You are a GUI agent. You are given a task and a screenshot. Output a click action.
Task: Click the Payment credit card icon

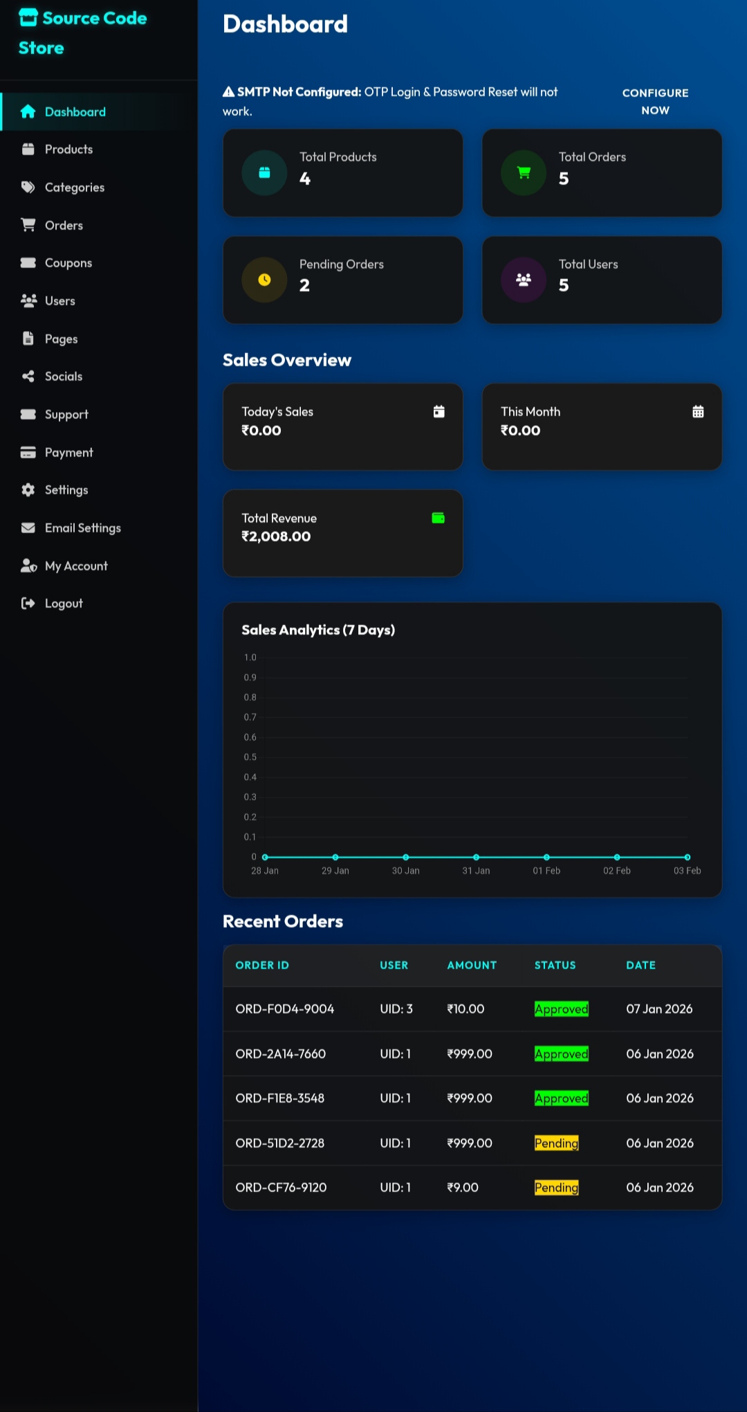[28, 452]
